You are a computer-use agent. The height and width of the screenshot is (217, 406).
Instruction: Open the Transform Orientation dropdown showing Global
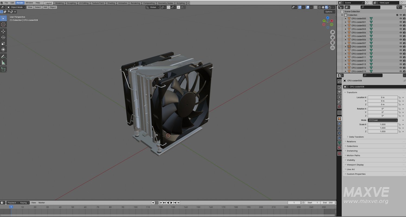pos(152,7)
